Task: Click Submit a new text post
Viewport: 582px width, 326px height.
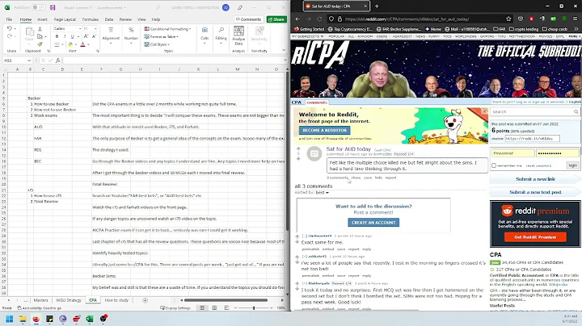Action: [x=535, y=192]
